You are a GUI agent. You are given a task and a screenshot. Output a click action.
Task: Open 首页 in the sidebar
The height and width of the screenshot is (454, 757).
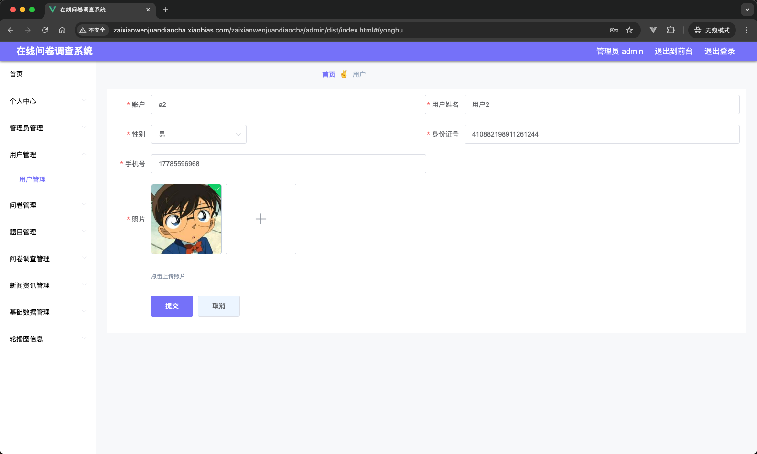pos(48,74)
